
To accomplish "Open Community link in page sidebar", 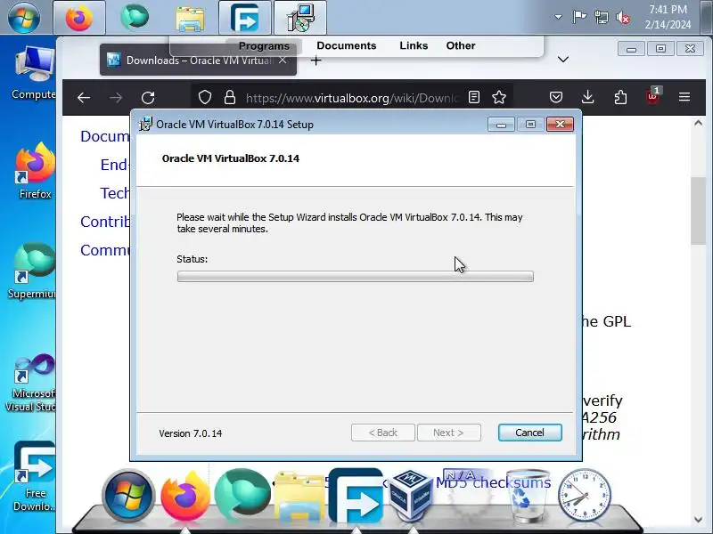I will click(104, 250).
